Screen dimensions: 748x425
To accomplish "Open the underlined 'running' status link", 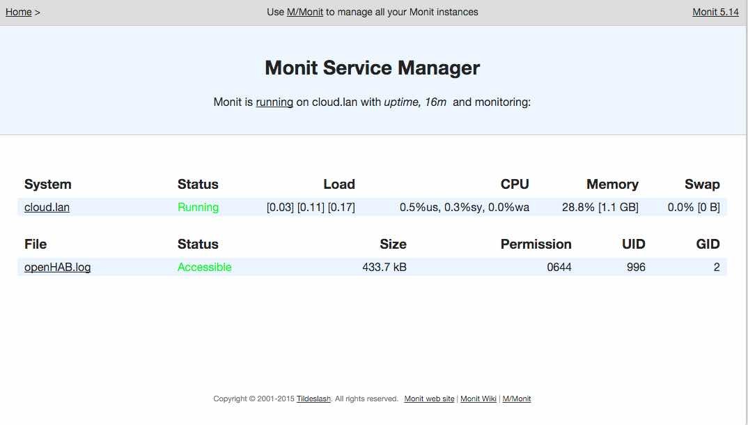I will point(274,102).
